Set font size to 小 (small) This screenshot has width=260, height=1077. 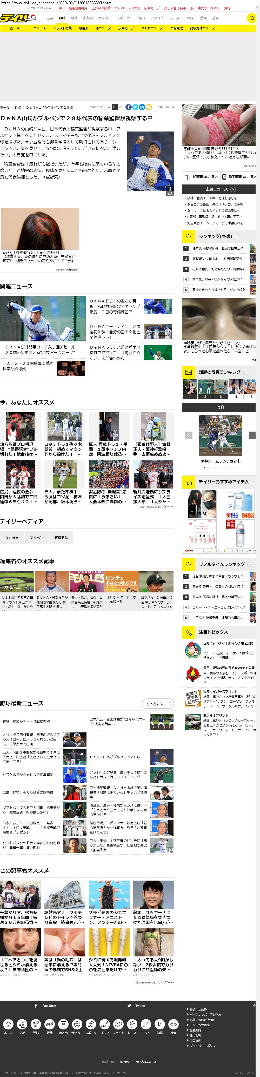pos(120,107)
